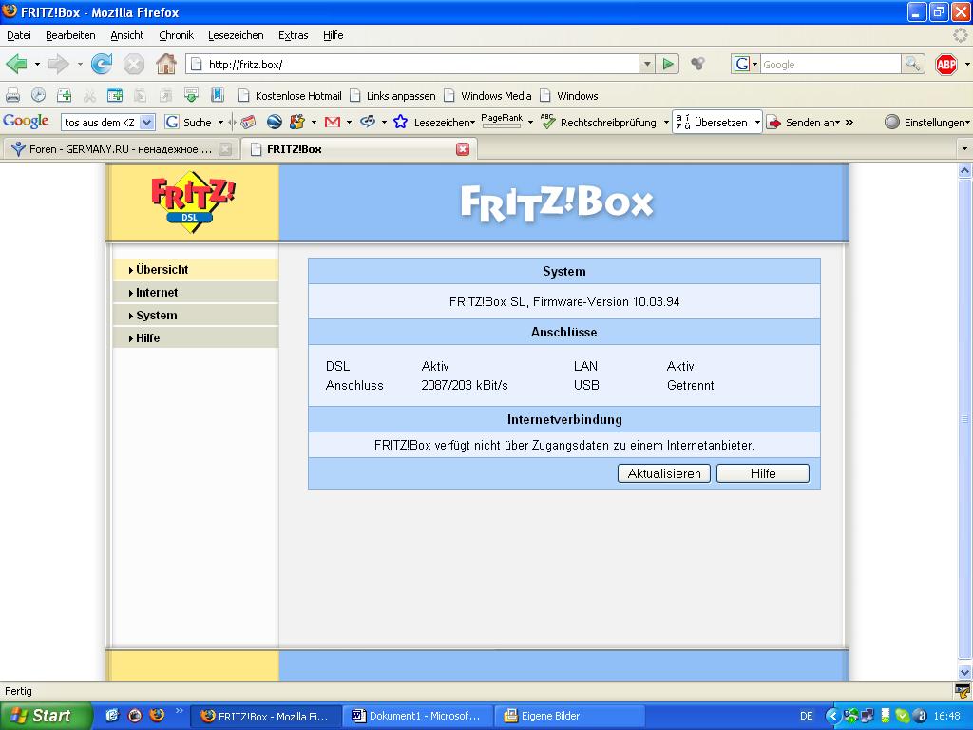The image size is (973, 730).
Task: Click the printer icon in the toolbar
Action: point(13,96)
